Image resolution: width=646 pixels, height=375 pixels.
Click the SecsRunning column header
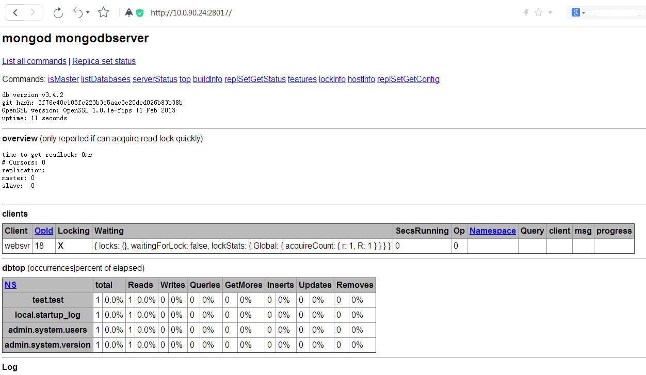(x=422, y=231)
